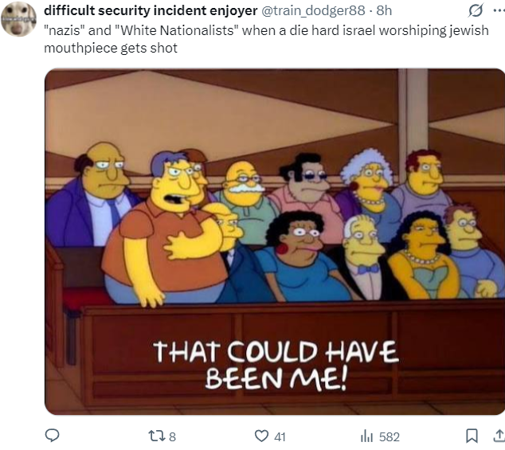Bookmark this post
Viewport: 505px width, 450px height.
472,436
